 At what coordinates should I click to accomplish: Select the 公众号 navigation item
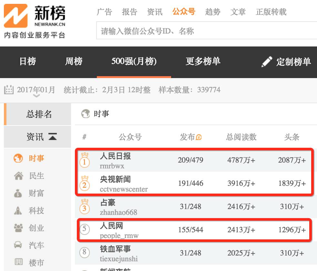pos(184,12)
